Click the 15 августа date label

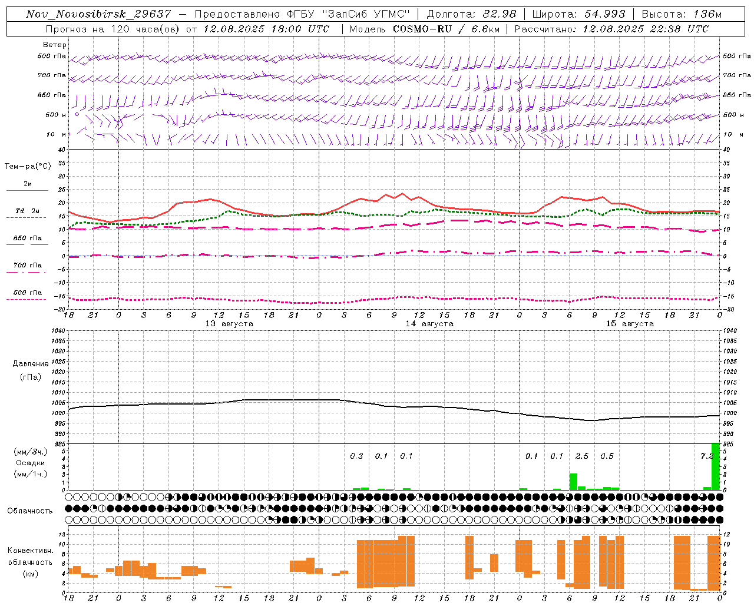[630, 324]
